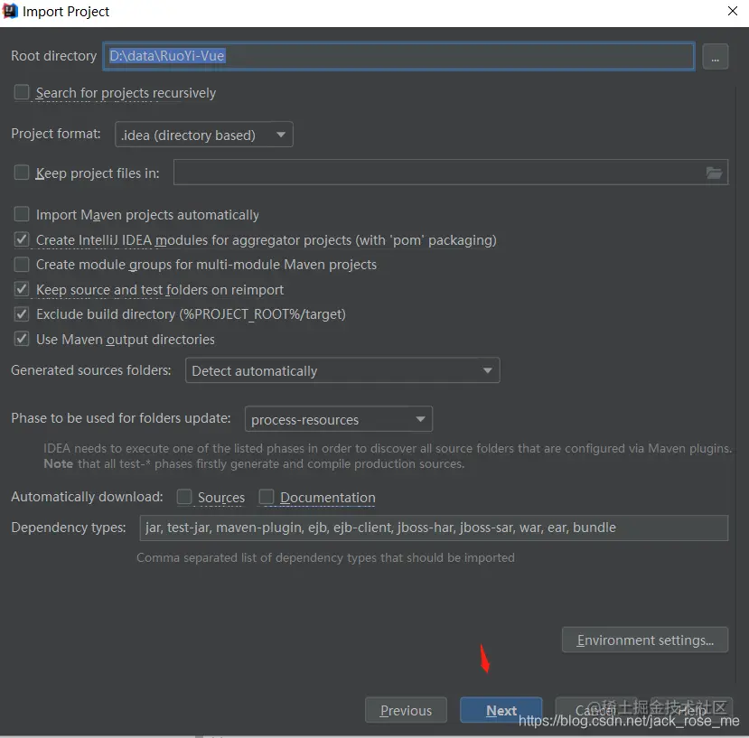Close the Import Project dialog
Screen dimensions: 749x738
pos(732,11)
